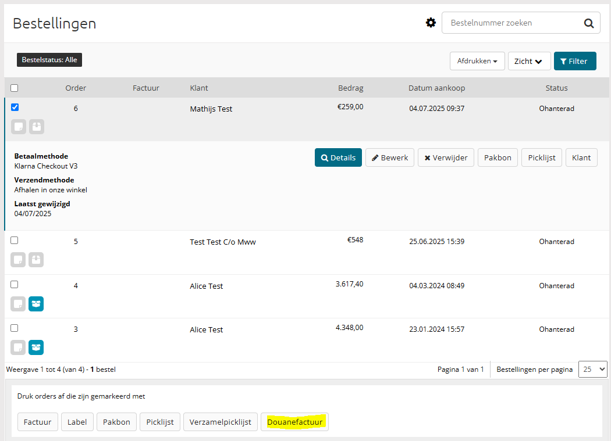This screenshot has width=611, height=441.
Task: Expand the Zicht dropdown
Action: [x=529, y=61]
